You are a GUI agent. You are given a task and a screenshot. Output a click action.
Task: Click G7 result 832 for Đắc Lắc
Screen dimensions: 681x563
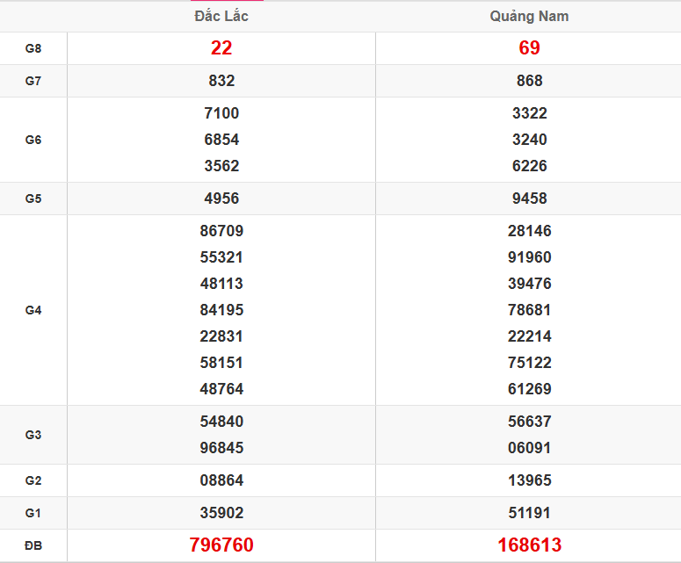(x=221, y=81)
